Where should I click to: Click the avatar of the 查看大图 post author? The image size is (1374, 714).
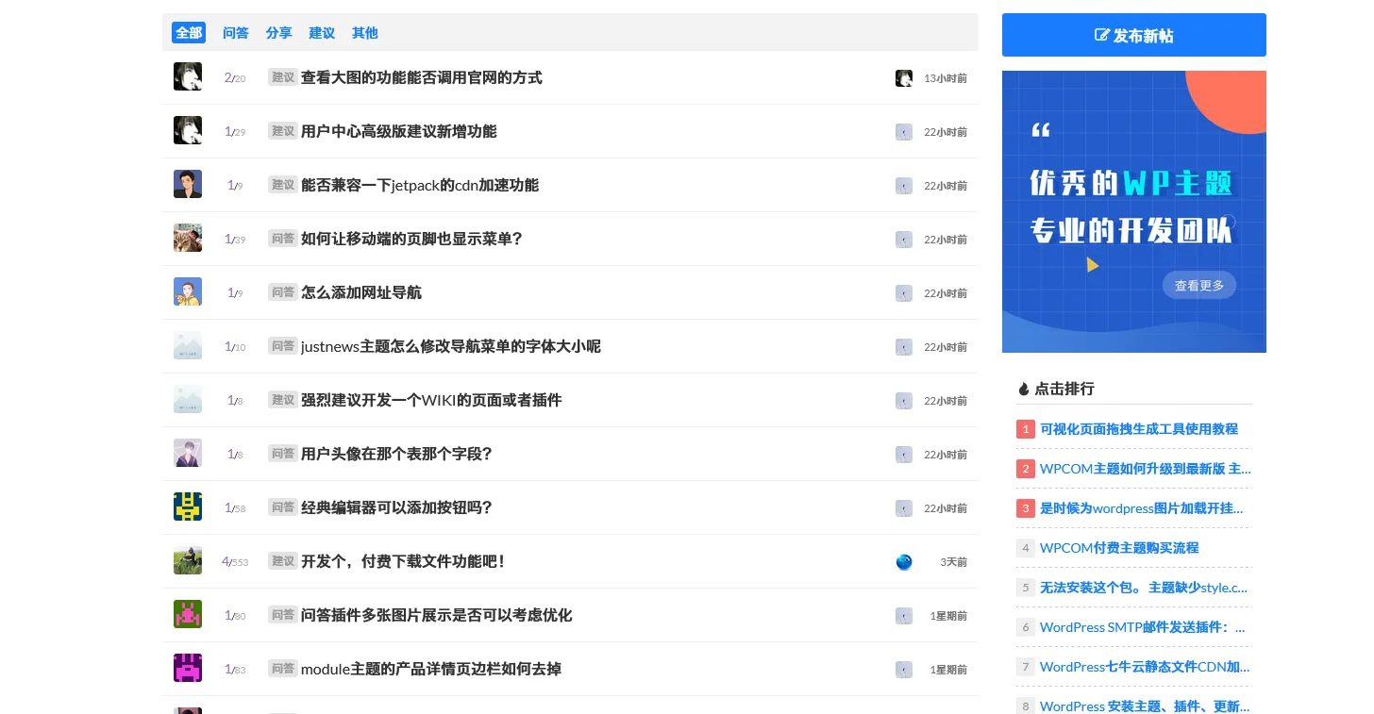187,76
